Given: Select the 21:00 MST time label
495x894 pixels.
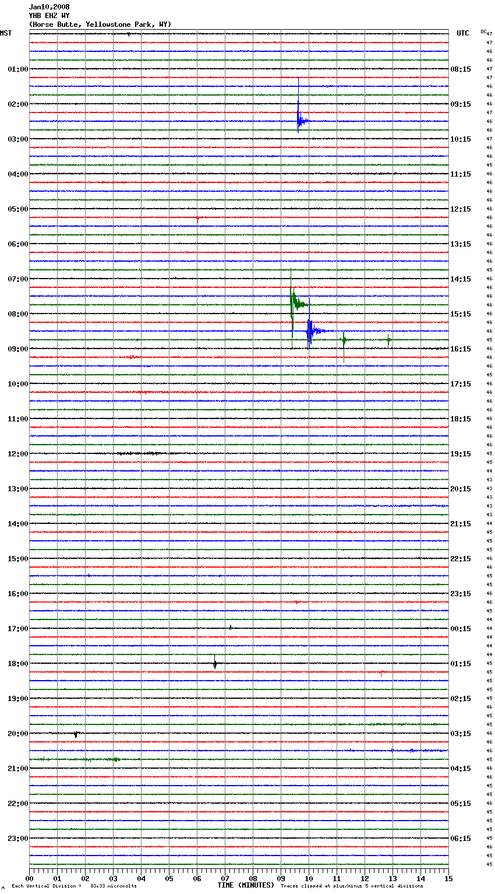Looking at the screenshot, I should (18, 769).
